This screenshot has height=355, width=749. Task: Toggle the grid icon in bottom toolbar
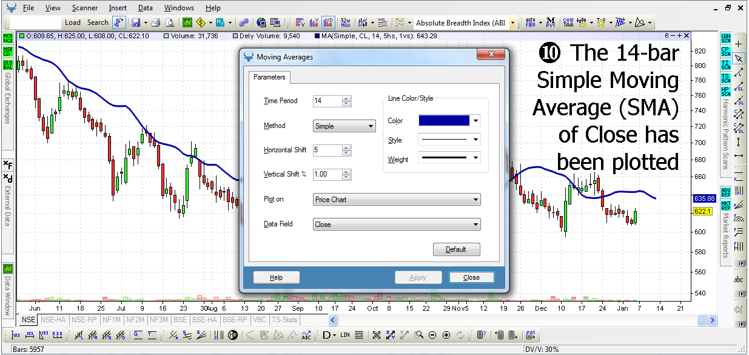359,335
